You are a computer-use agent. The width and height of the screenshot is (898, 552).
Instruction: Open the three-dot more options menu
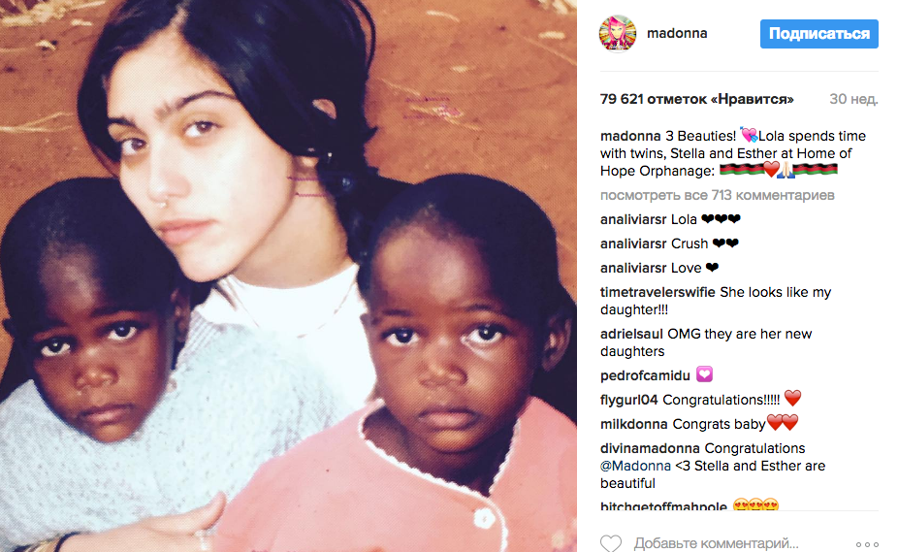867,544
